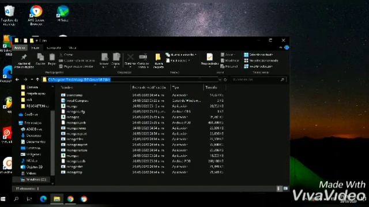Refresh the folder view

pos(225,79)
